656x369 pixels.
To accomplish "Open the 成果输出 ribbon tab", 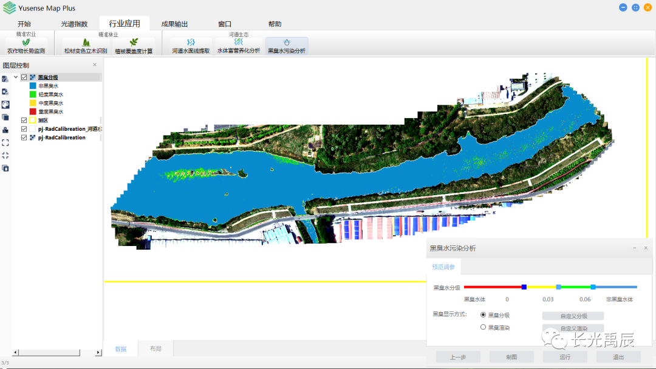I will click(174, 24).
